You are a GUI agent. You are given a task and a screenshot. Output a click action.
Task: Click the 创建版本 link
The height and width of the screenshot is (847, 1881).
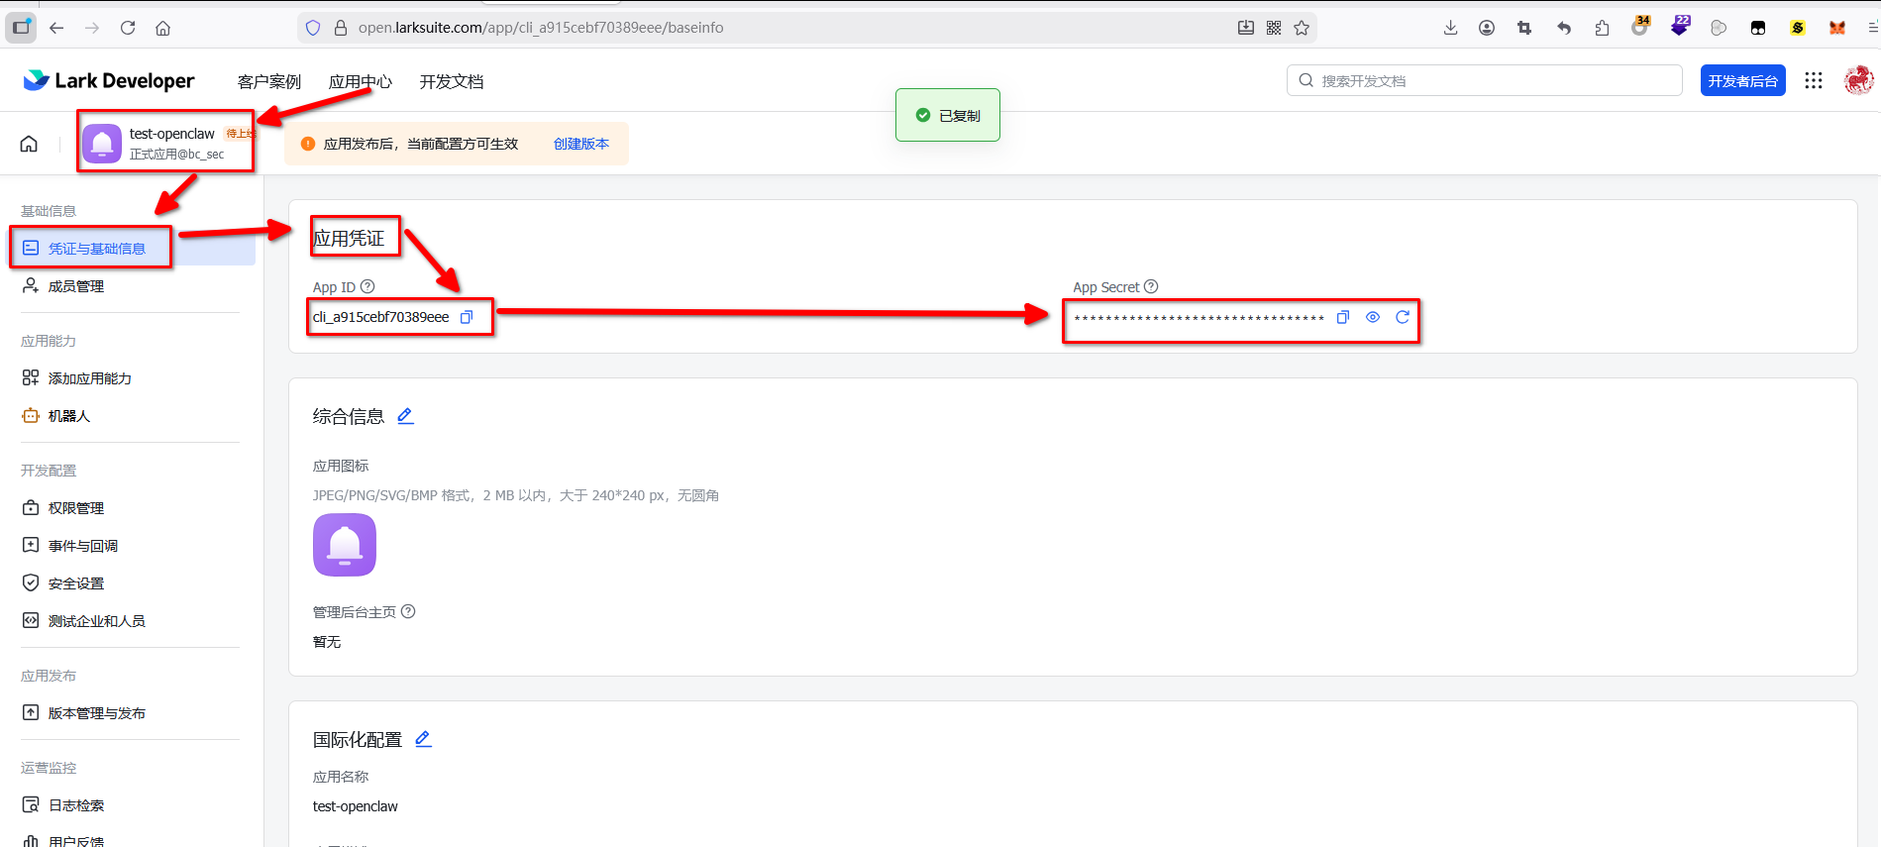click(x=580, y=144)
